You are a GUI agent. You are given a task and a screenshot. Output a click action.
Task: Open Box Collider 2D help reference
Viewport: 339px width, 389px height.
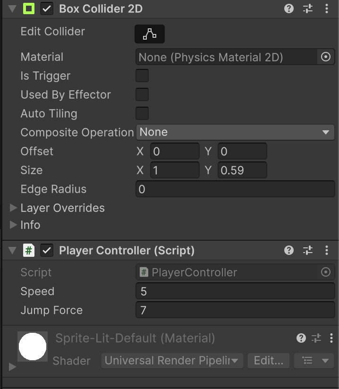point(289,8)
